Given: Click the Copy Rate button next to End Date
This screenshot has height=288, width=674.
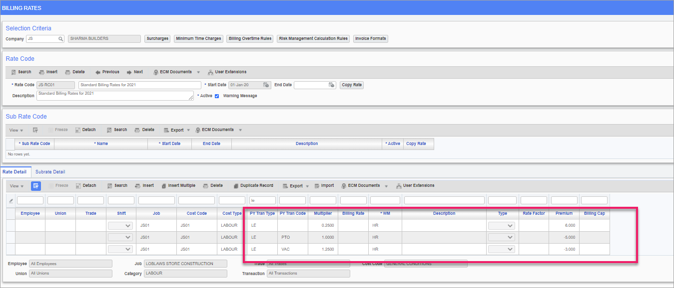Looking at the screenshot, I should pos(352,85).
